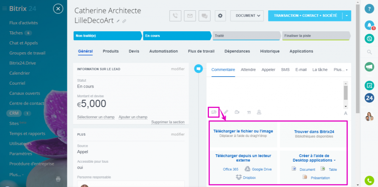Open the Applications tab
This screenshot has height=187, width=378.
coord(301,51)
